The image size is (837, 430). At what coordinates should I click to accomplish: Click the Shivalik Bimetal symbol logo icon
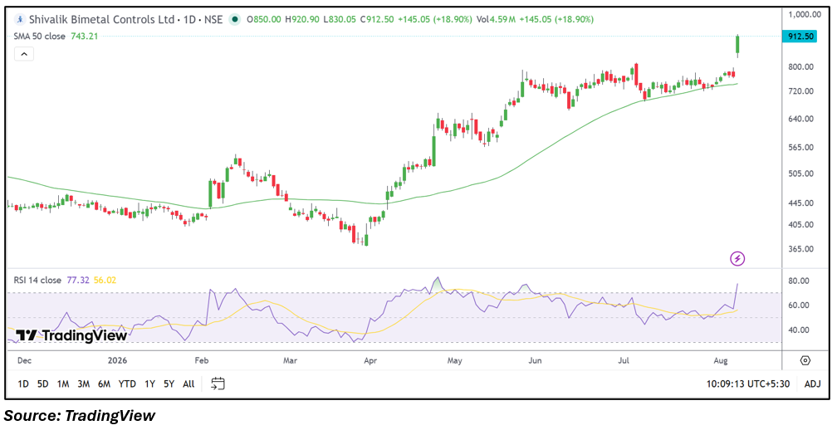point(20,19)
